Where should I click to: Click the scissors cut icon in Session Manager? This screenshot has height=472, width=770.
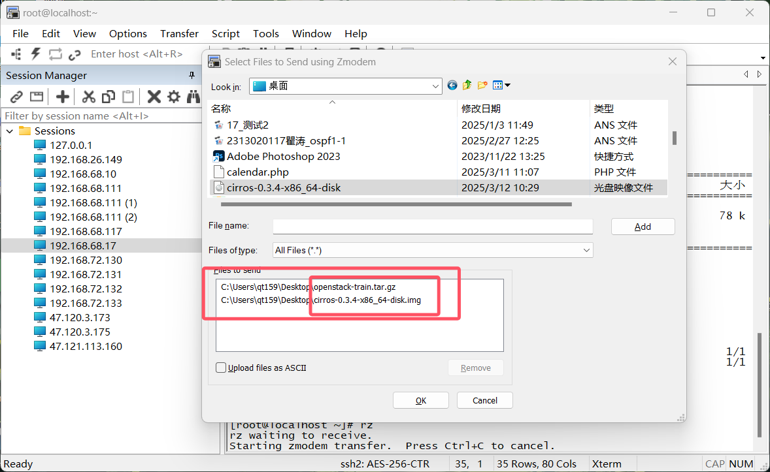pos(89,97)
